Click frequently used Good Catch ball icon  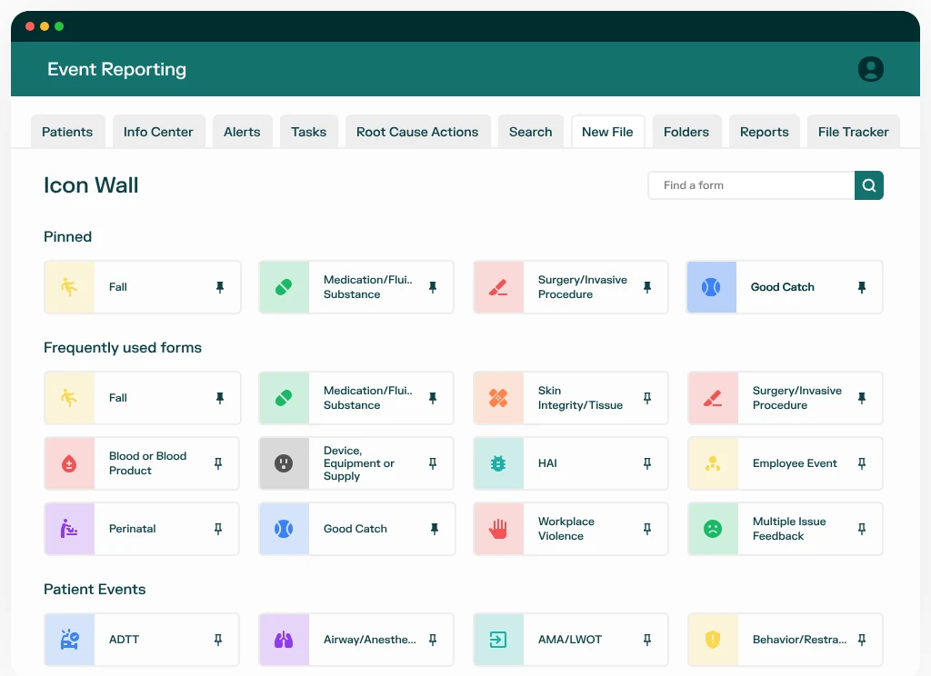click(x=284, y=529)
